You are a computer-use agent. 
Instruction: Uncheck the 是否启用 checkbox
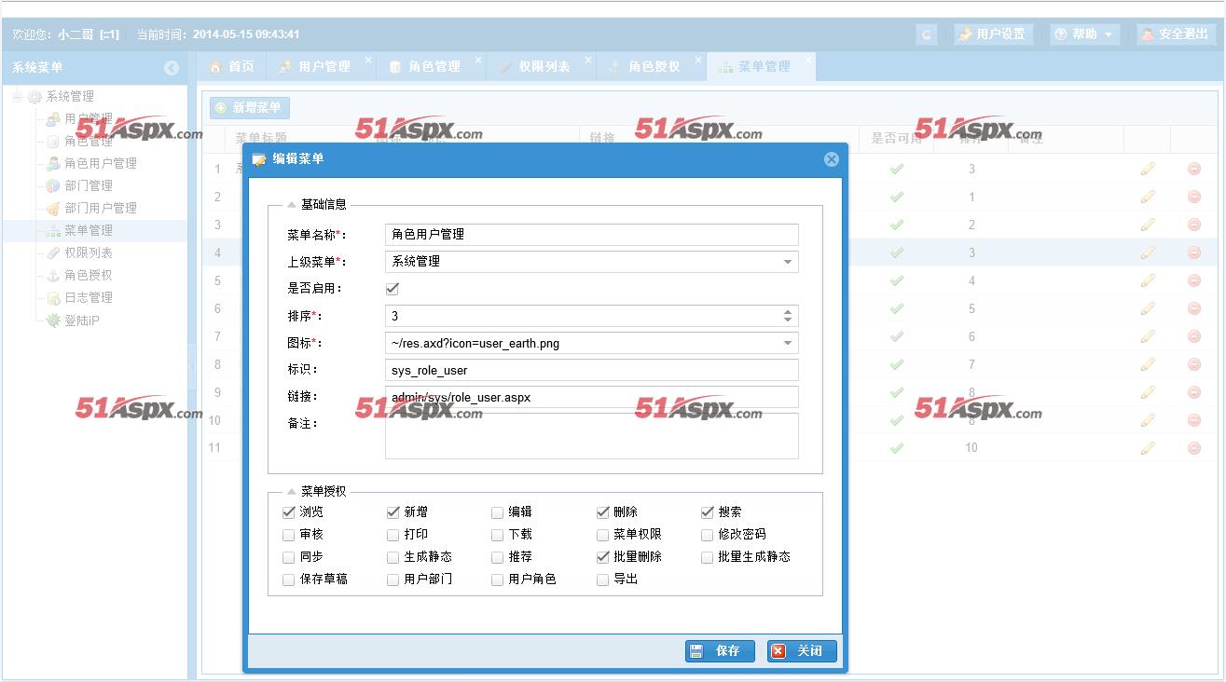pyautogui.click(x=393, y=289)
